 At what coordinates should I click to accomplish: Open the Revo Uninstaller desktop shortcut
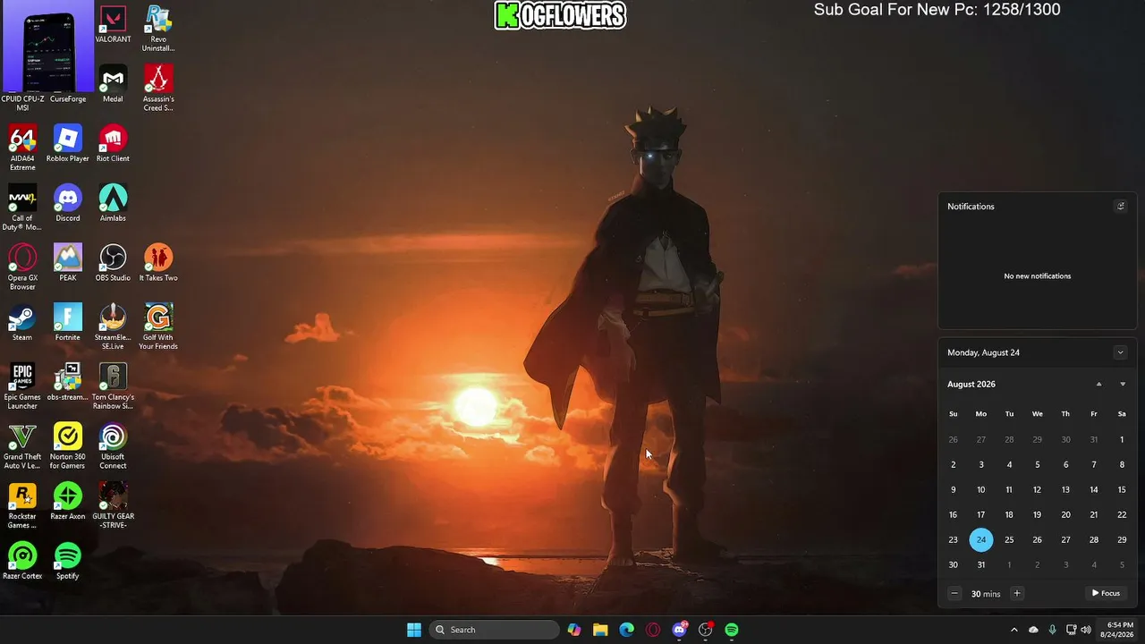pos(158,29)
